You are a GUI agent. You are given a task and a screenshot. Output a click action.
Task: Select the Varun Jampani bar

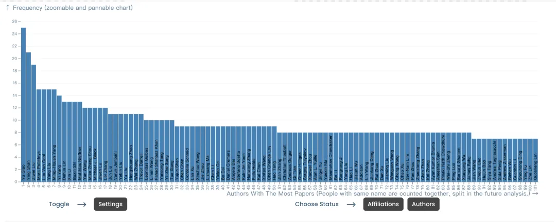point(116,147)
